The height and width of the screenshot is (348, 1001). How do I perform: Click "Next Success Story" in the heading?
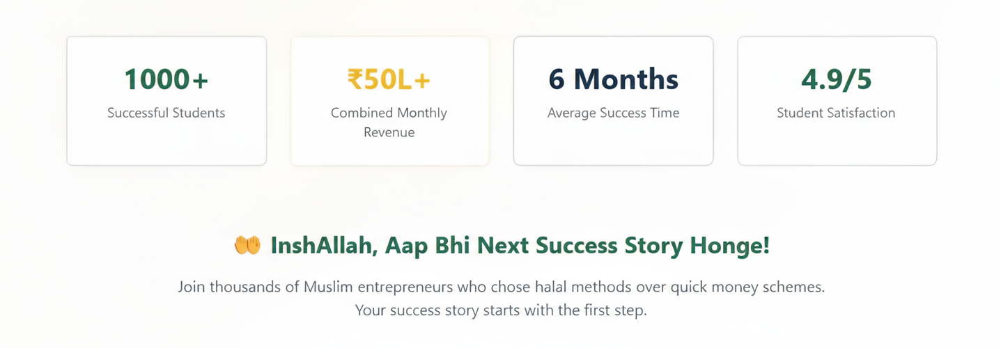click(574, 246)
